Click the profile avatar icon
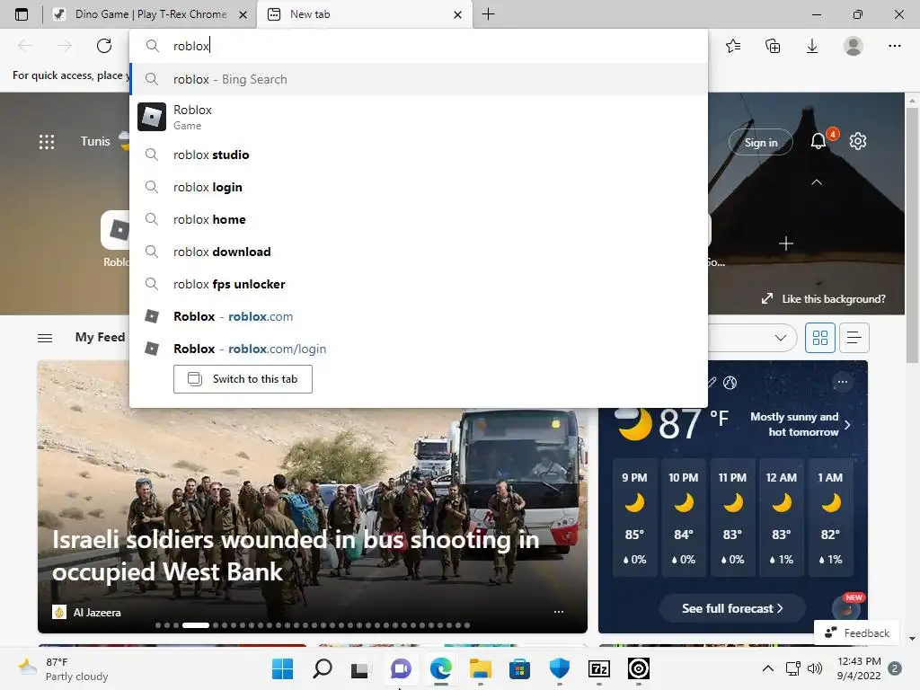 (854, 46)
